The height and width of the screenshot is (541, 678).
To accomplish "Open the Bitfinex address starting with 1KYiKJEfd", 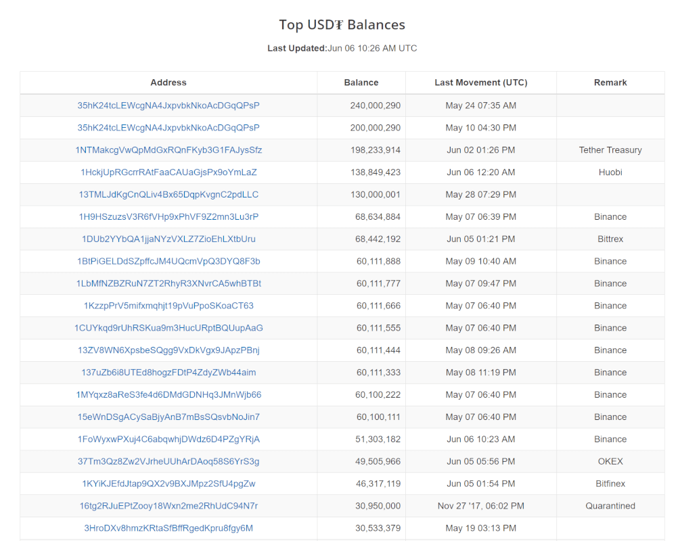I will coord(168,484).
